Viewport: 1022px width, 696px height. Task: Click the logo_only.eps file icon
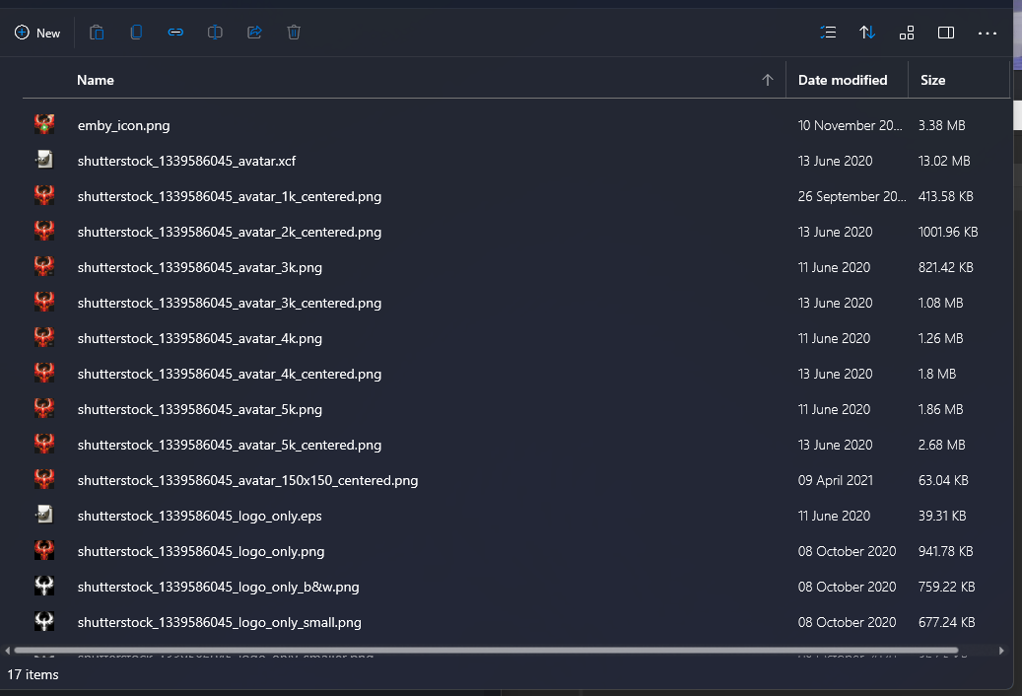(x=44, y=515)
